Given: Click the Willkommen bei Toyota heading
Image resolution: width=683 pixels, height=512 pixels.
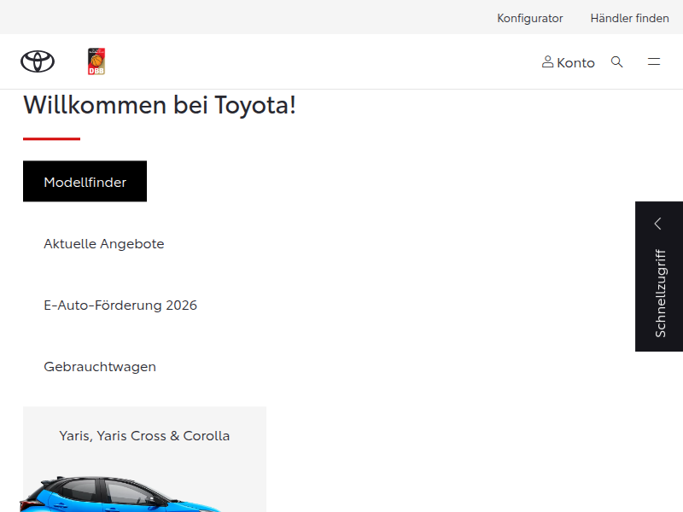Looking at the screenshot, I should tap(160, 106).
